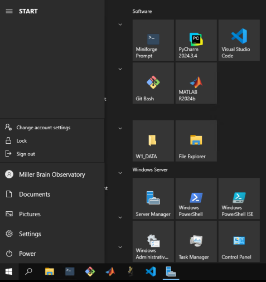This screenshot has height=282, width=266.
Task: Expand the chevron beside Windows Server header
Action: 120,173
